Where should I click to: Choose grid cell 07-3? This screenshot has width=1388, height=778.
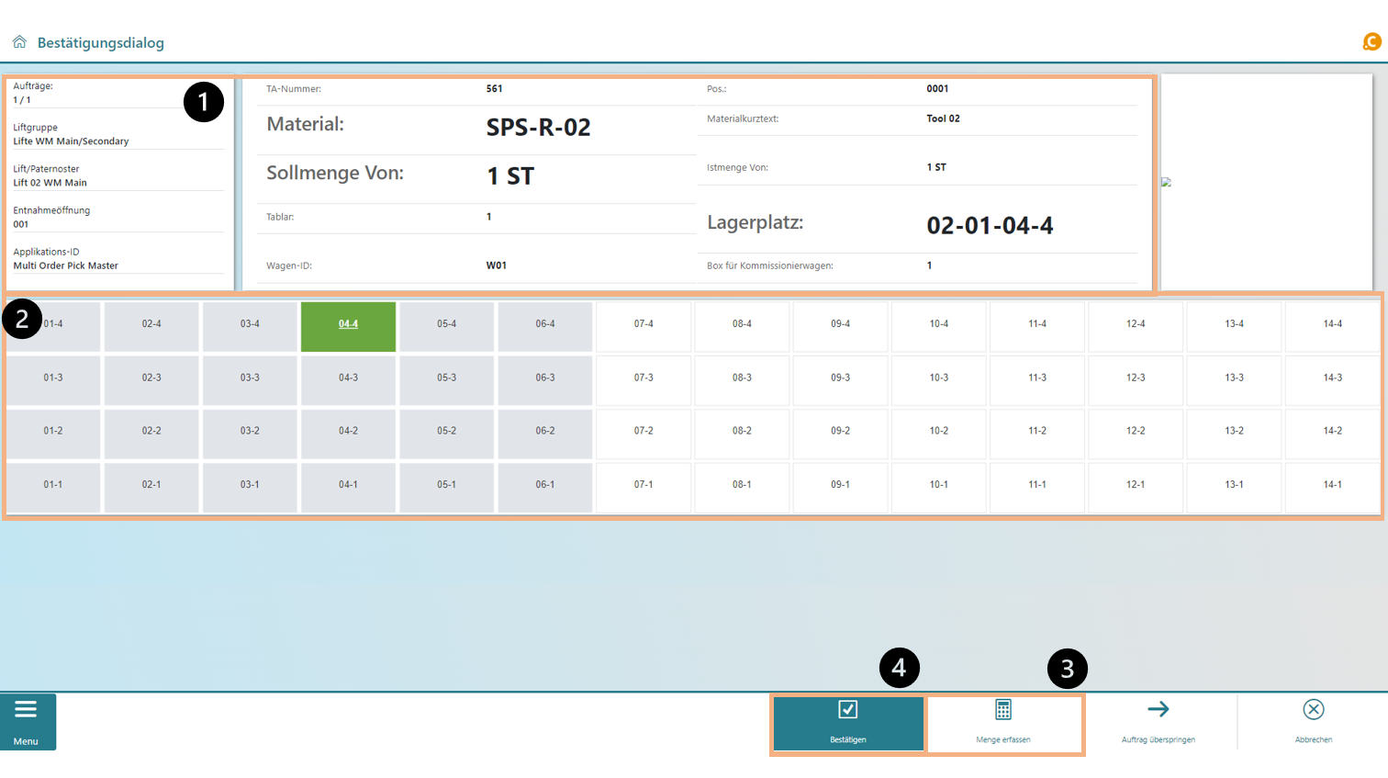pyautogui.click(x=644, y=378)
